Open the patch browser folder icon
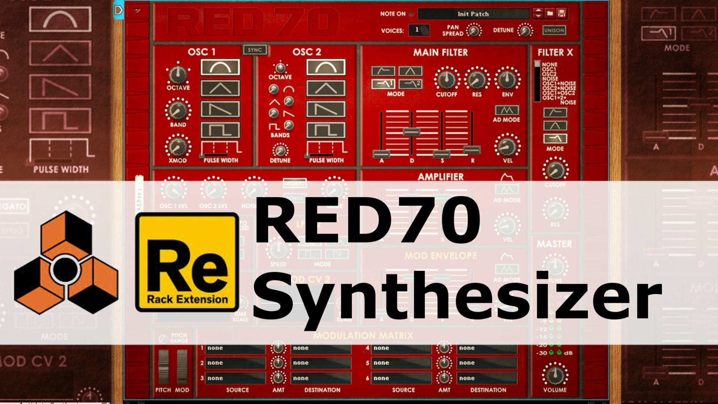Screen dimensions: 718x404 (550, 14)
